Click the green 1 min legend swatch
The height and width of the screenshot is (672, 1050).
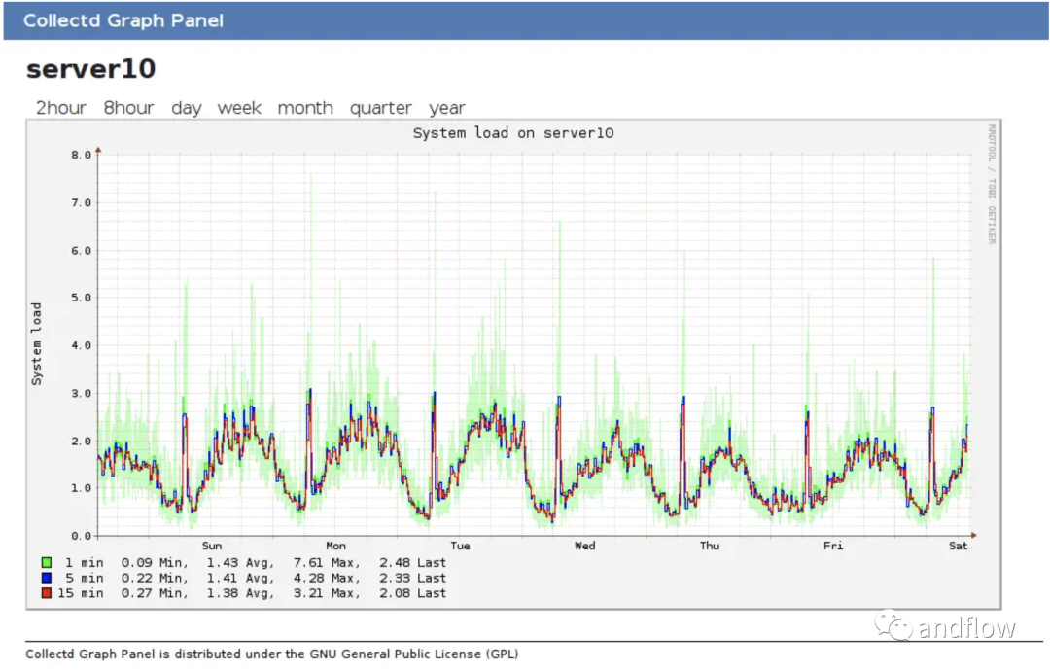click(x=46, y=563)
